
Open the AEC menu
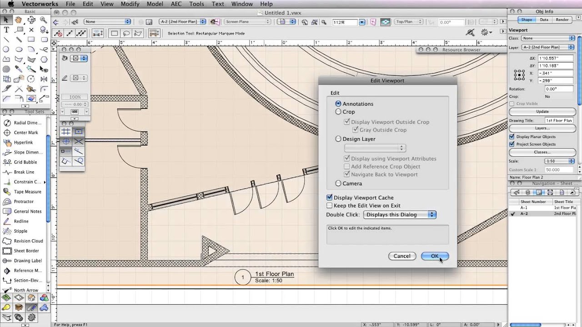(176, 4)
